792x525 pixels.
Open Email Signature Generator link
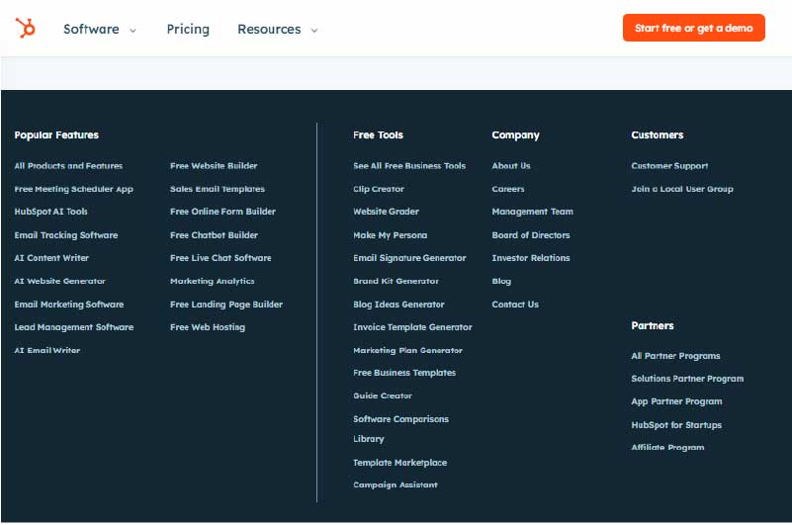[409, 258]
